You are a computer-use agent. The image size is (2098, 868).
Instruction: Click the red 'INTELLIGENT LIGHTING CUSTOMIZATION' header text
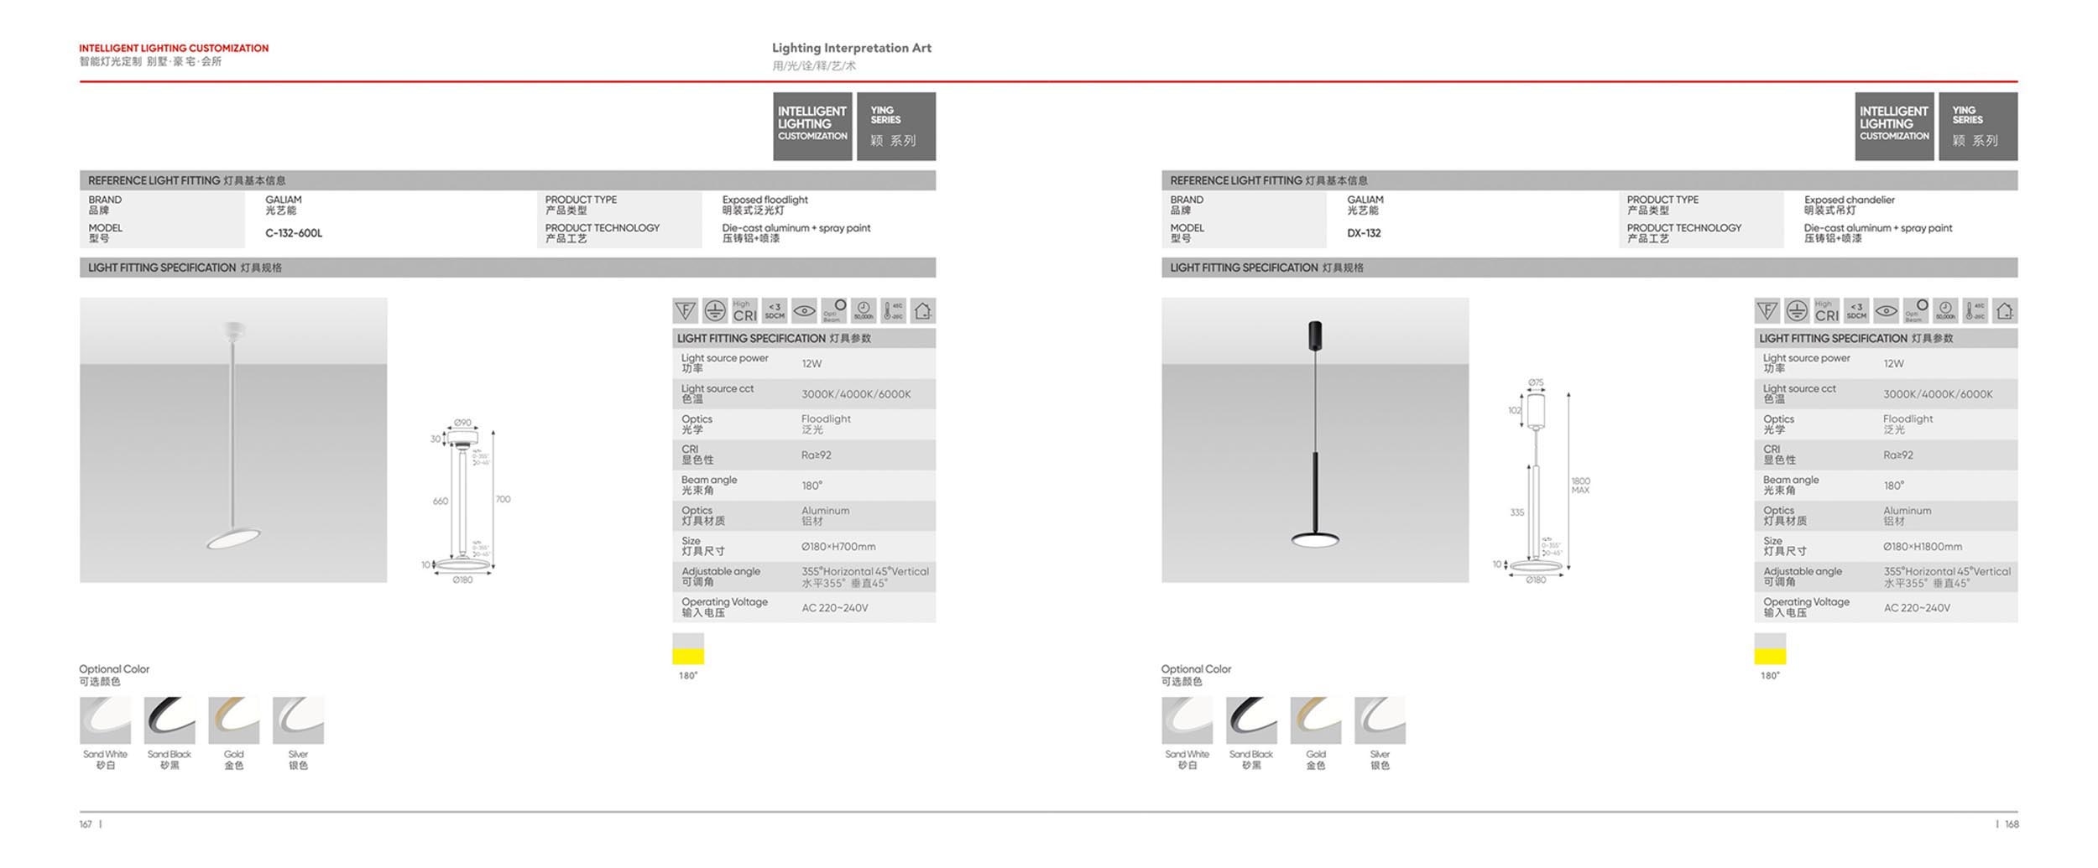[x=174, y=49]
